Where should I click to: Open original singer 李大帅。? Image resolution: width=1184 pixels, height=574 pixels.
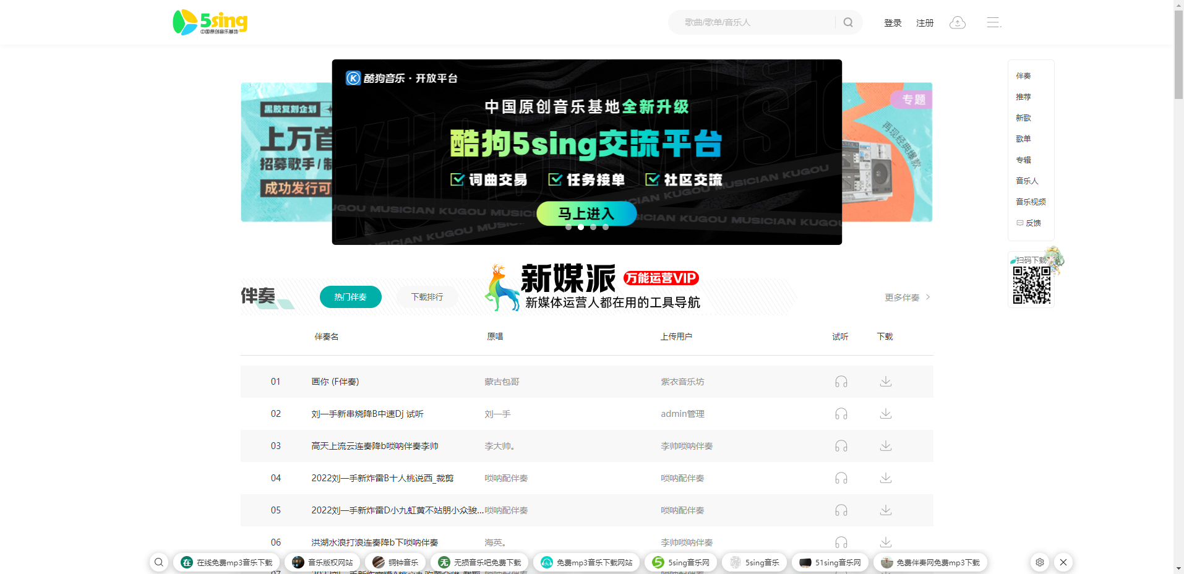pos(500,446)
